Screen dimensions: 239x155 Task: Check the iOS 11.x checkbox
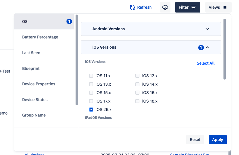point(91,76)
